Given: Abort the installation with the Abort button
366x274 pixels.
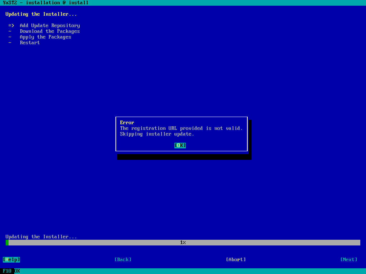Looking at the screenshot, I should 236,259.
